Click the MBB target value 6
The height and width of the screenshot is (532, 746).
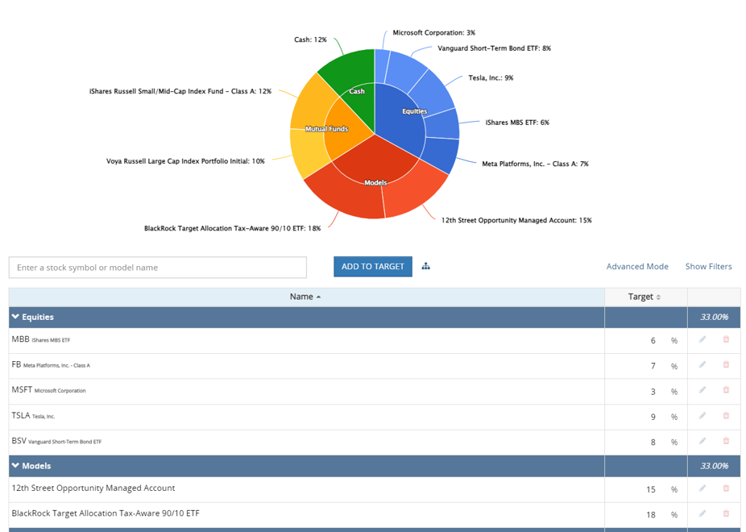(x=653, y=341)
